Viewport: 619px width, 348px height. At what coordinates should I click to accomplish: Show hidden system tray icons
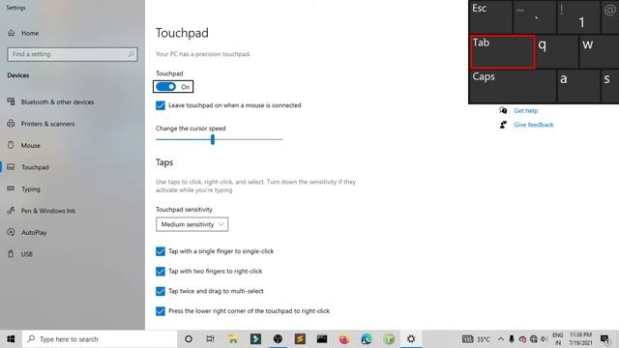501,339
